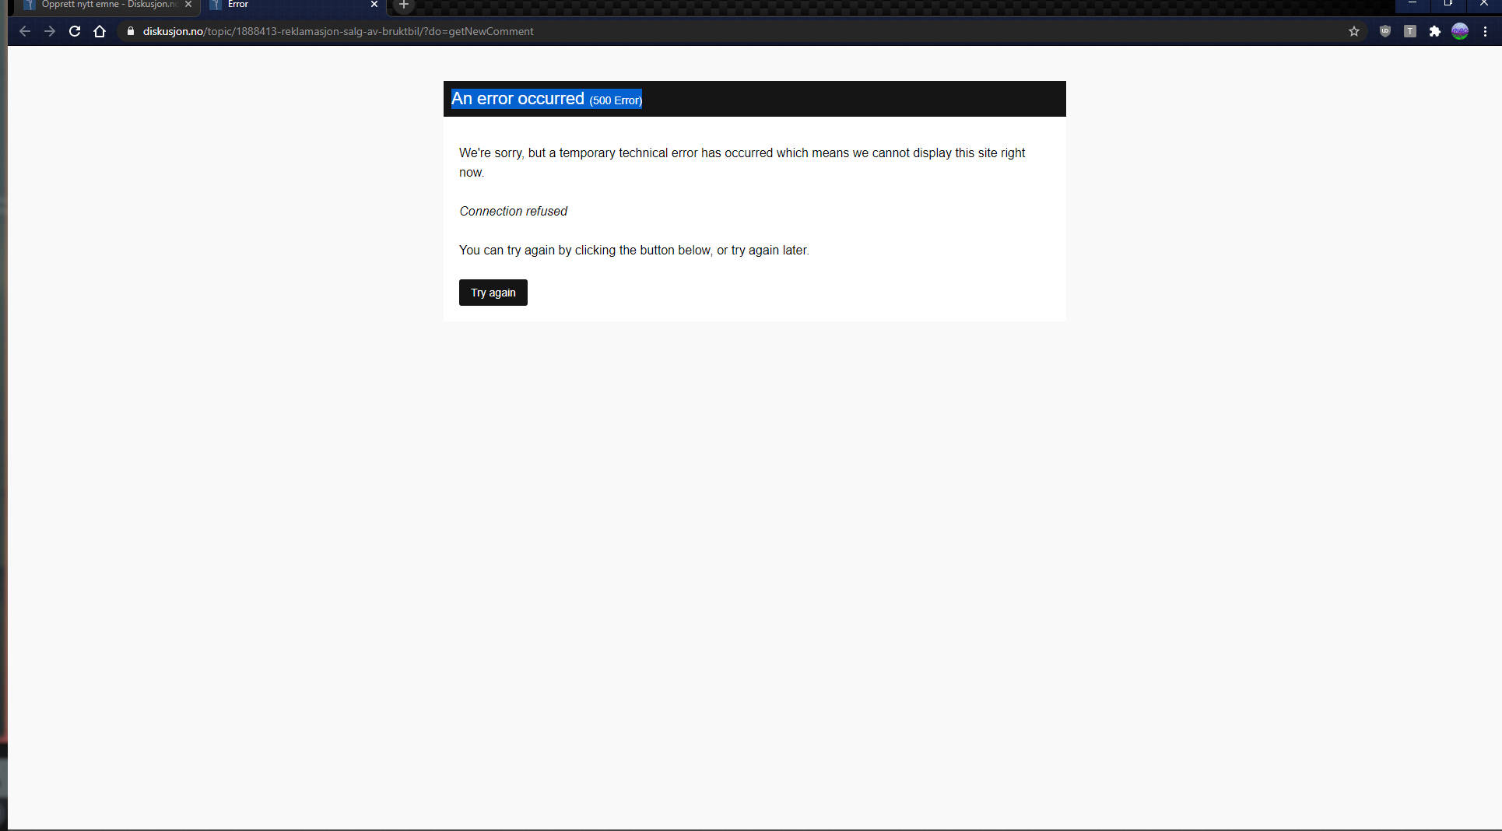1502x831 pixels.
Task: Close the Error tab
Action: click(x=374, y=5)
